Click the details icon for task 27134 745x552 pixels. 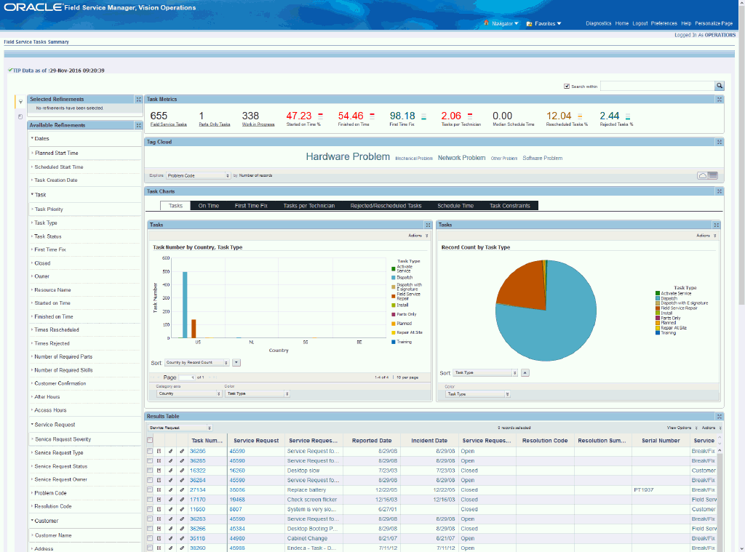pyautogui.click(x=159, y=489)
